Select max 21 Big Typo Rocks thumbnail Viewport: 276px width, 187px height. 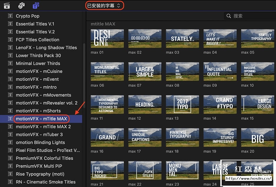click(x=107, y=170)
